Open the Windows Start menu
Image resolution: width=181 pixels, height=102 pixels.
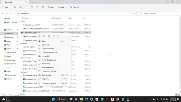(x=53, y=99)
